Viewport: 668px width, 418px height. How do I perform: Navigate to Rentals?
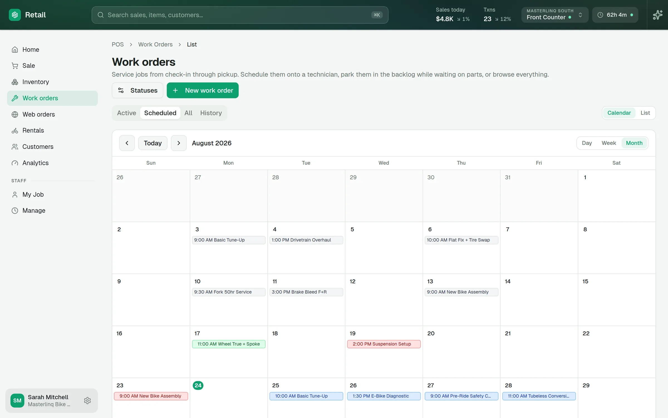pos(52,130)
